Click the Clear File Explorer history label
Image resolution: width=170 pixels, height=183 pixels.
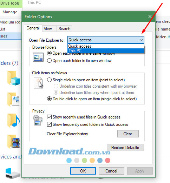point(67,134)
